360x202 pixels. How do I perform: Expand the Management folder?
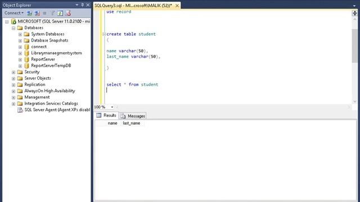(x=13, y=97)
